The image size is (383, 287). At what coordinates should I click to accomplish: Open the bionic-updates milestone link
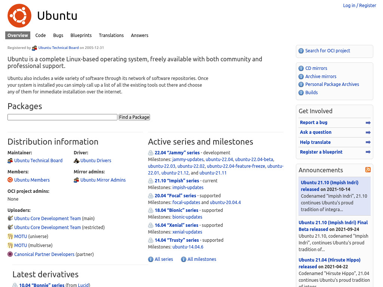(187, 217)
